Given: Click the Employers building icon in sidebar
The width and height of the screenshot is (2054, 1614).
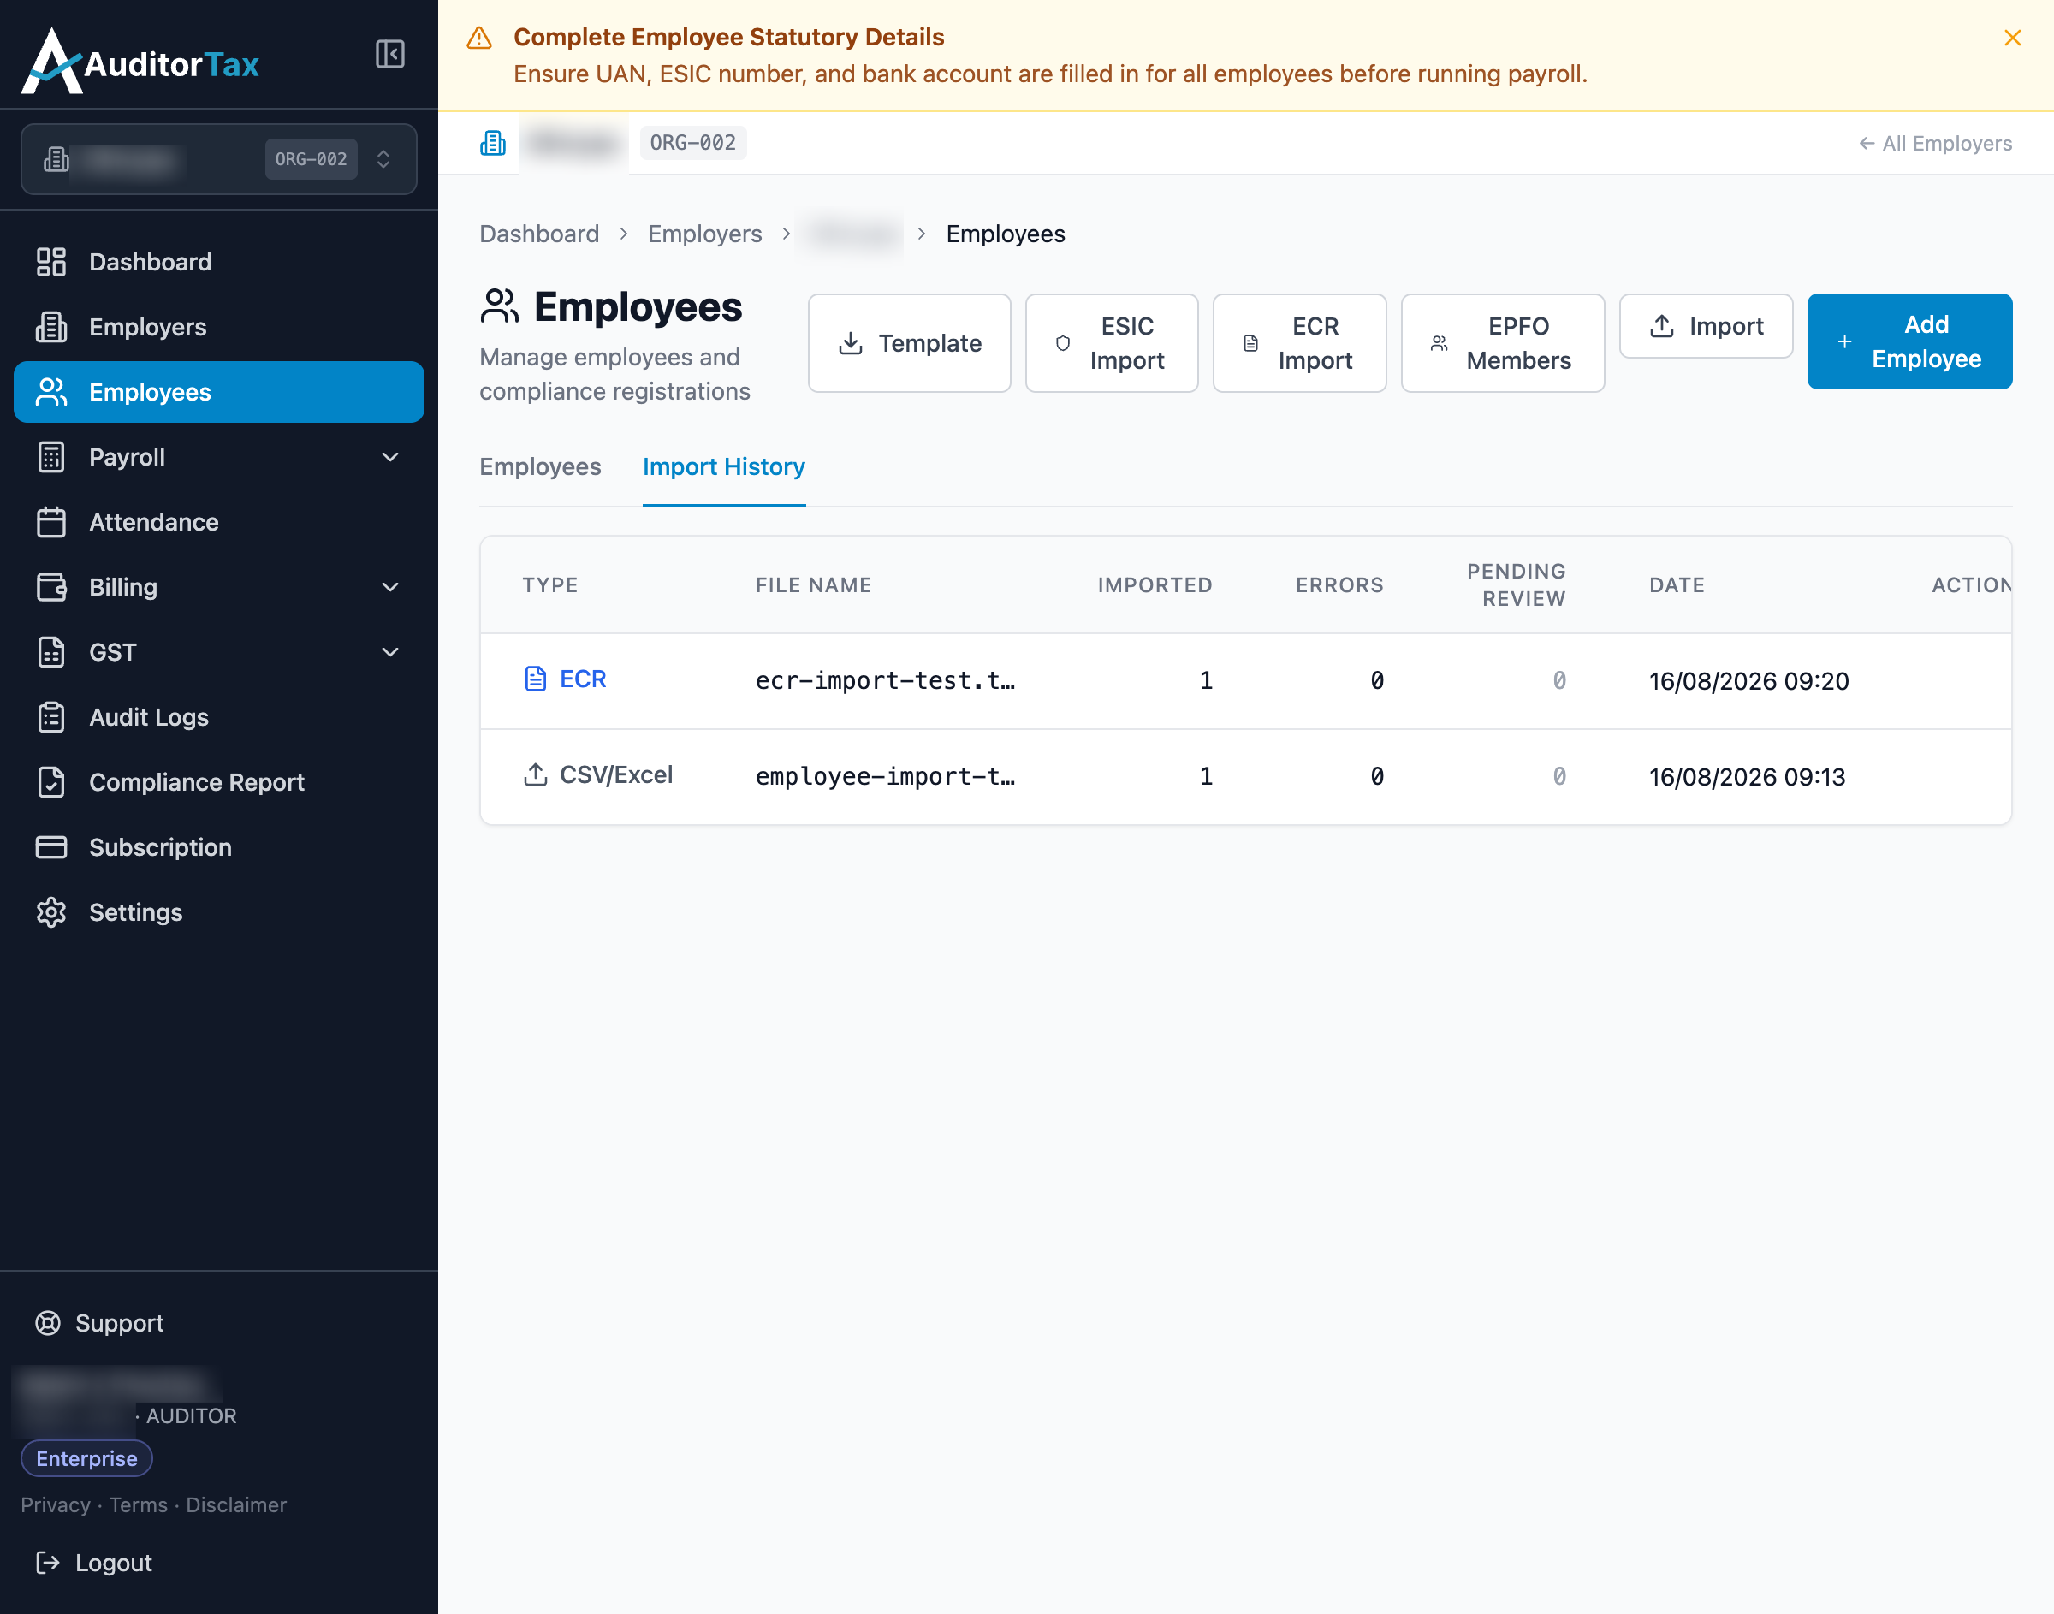Looking at the screenshot, I should (x=51, y=327).
